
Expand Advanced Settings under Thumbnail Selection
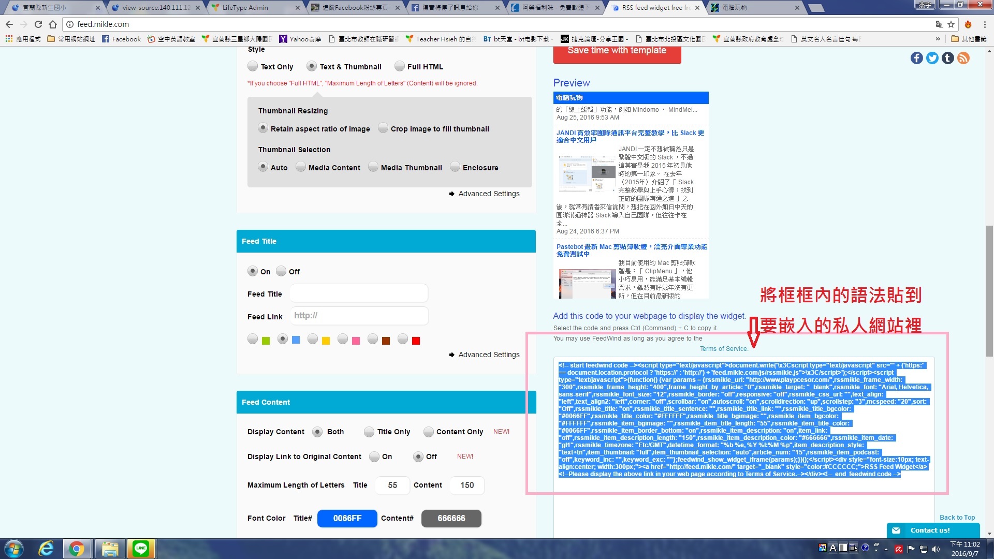click(x=485, y=194)
